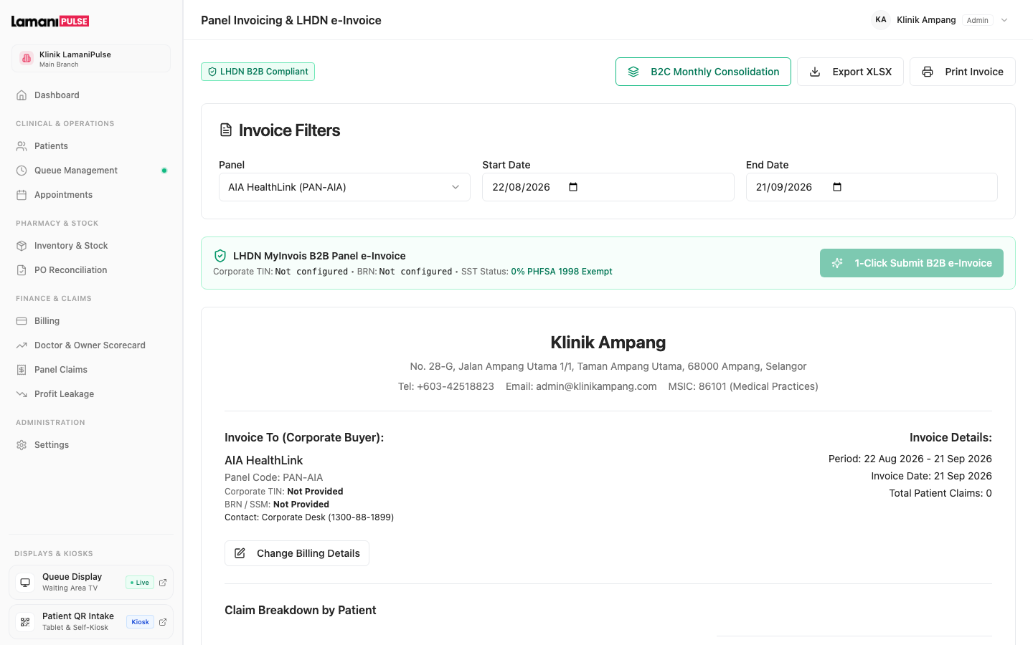Click the LHDN B2B Compliant badge
This screenshot has height=645, width=1033.
tap(258, 72)
